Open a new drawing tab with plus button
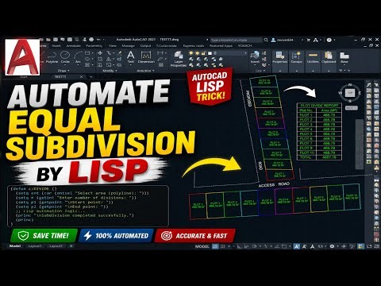 (x=90, y=77)
